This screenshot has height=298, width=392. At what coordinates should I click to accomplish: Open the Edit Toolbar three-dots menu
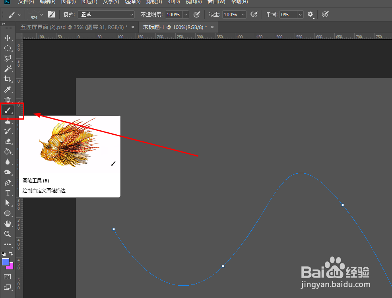point(8,244)
